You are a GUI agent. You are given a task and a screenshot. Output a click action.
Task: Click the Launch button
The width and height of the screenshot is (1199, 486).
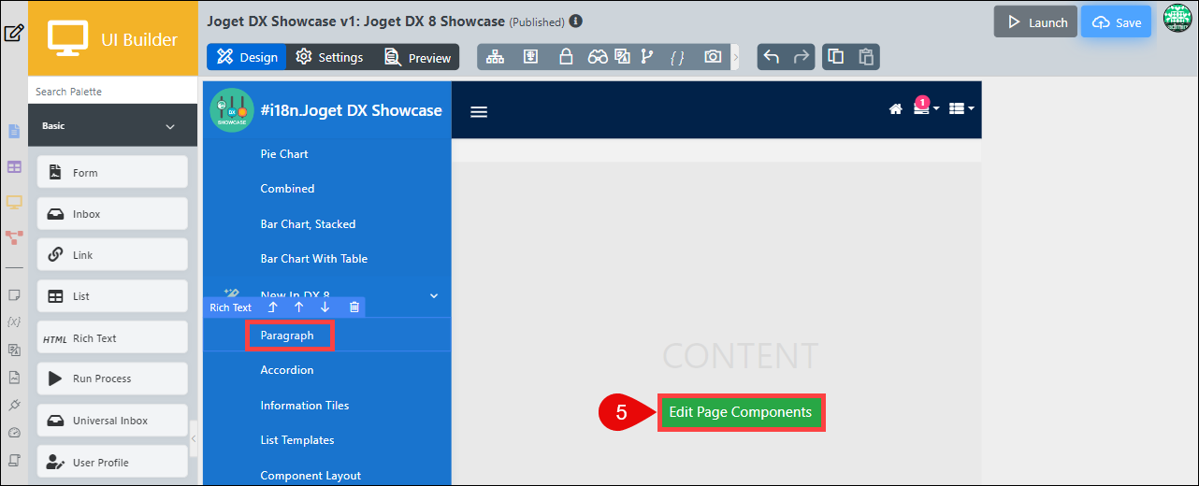1035,22
